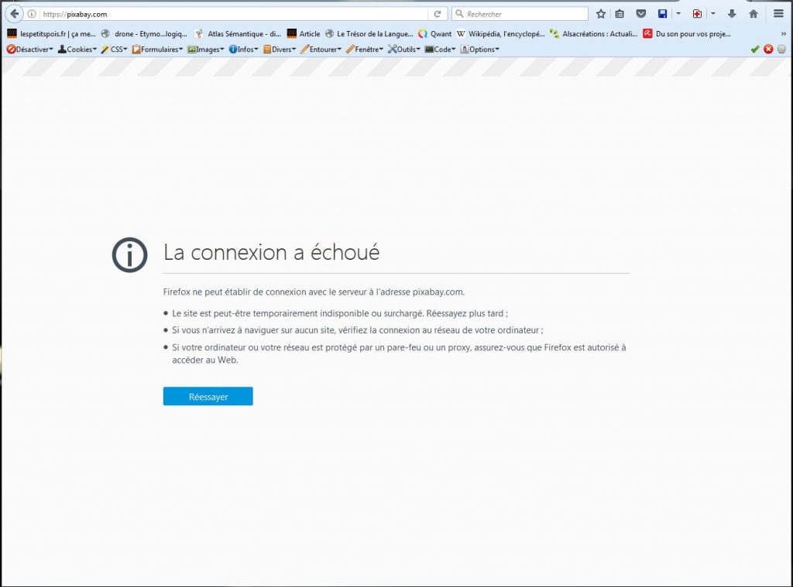This screenshot has height=587, width=793.
Task: Open Code dropdown menu
Action: 440,49
